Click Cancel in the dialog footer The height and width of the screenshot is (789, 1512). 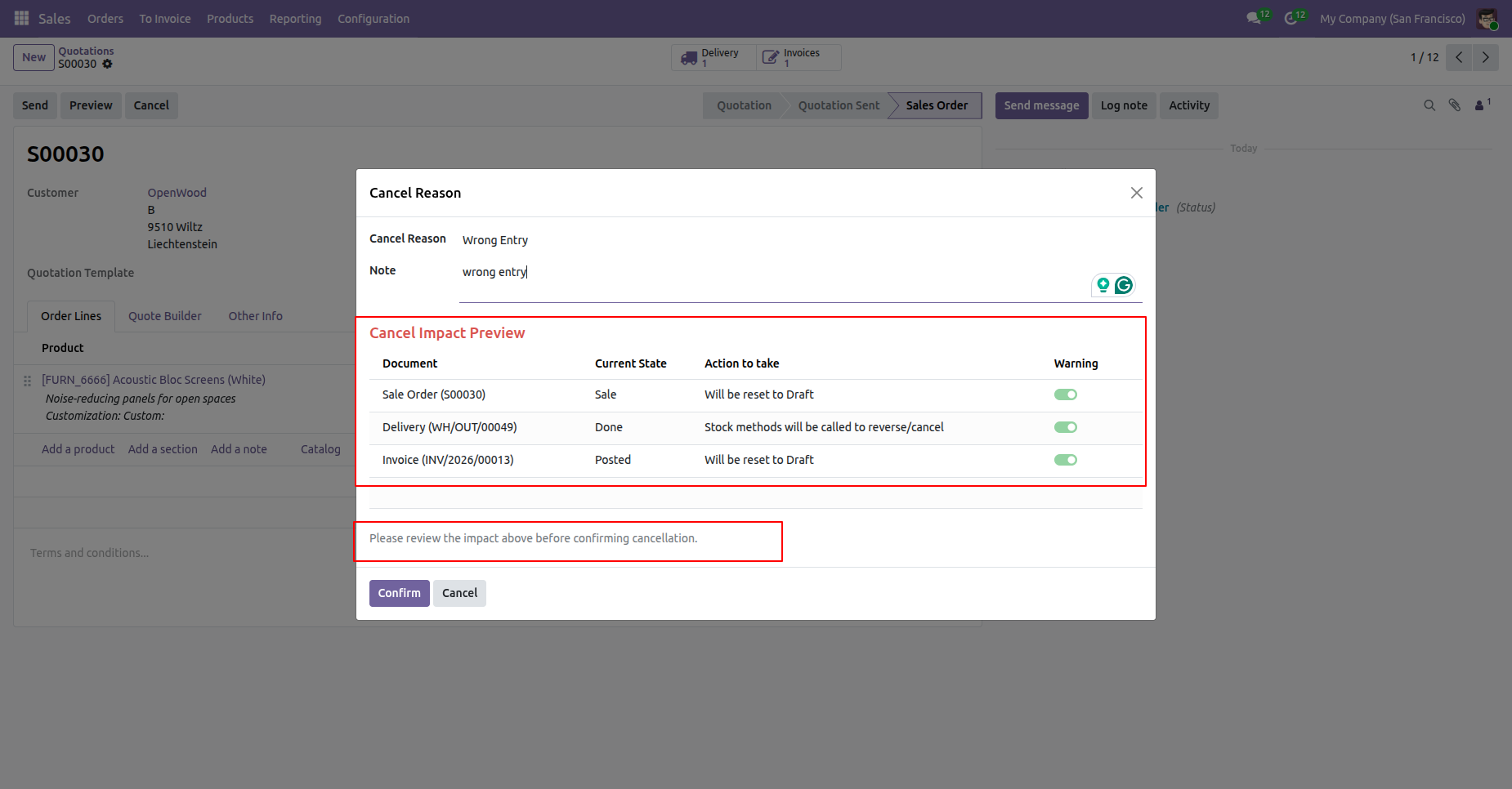point(459,593)
